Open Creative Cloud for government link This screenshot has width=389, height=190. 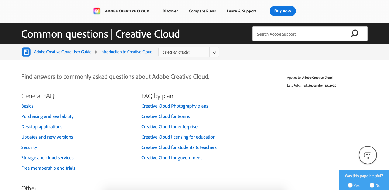point(172,158)
